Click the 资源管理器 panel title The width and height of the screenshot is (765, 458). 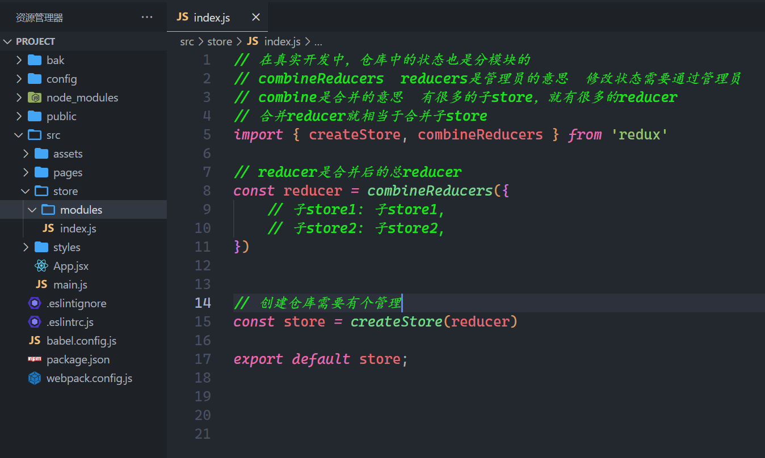pos(39,18)
